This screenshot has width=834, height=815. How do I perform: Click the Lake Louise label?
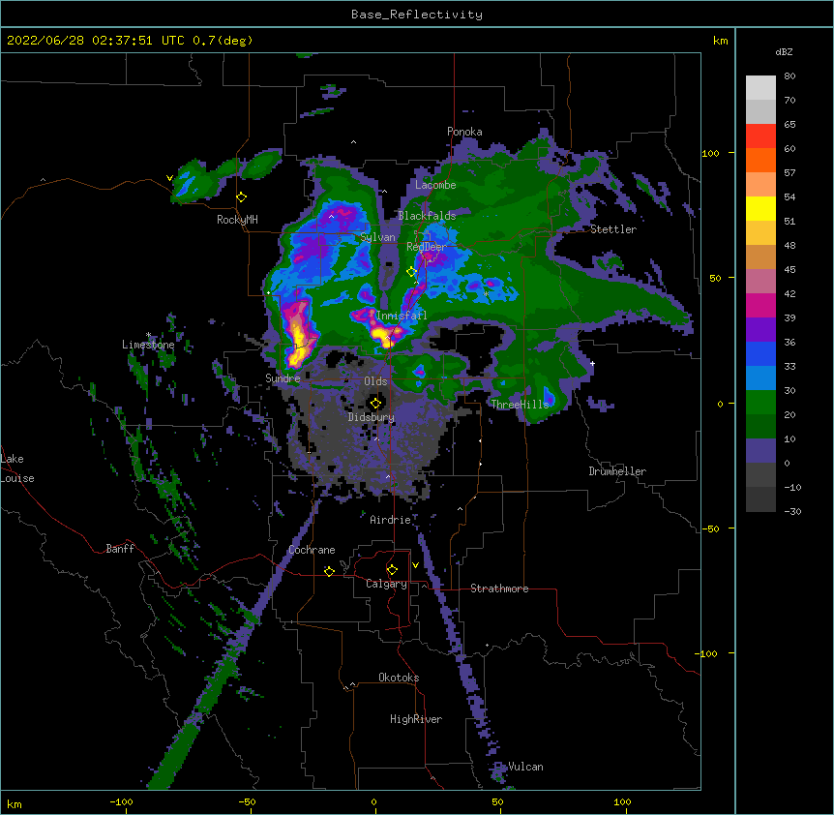click(x=17, y=468)
